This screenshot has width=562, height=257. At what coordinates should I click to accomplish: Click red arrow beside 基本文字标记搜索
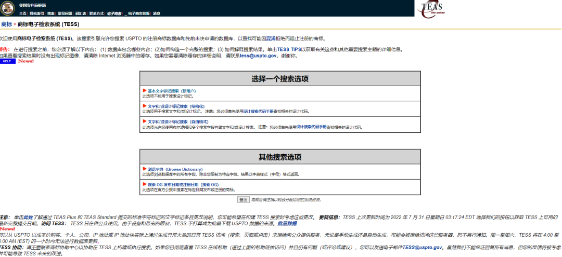(x=145, y=91)
